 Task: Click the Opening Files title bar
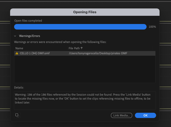coord(85,12)
